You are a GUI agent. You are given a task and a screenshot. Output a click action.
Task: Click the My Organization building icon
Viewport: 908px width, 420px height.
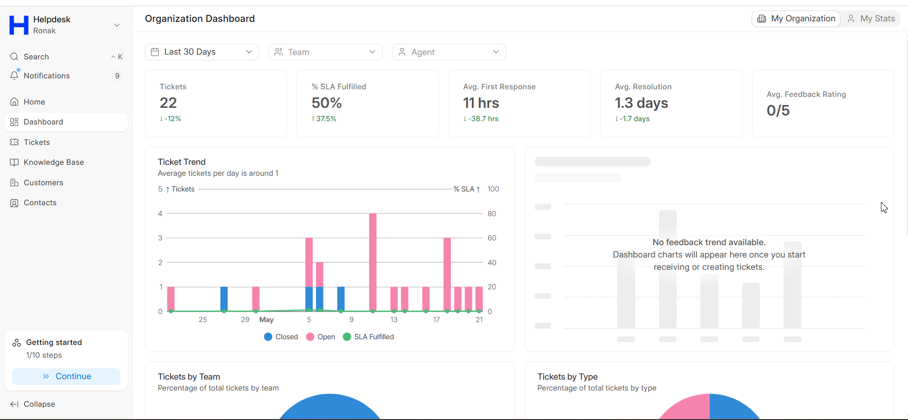[x=762, y=19]
